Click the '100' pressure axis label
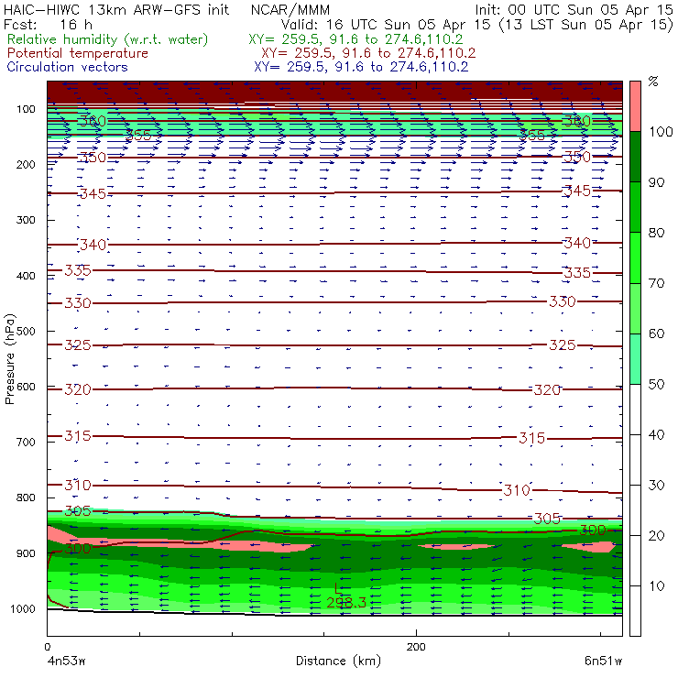 click(26, 109)
